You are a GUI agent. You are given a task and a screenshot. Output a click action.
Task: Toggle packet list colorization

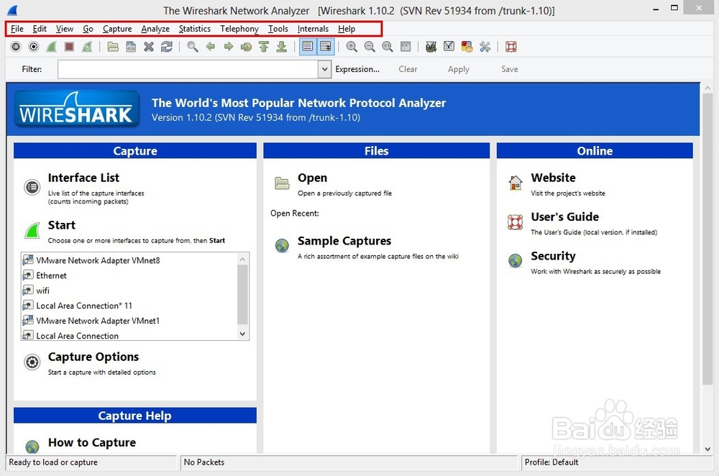(307, 46)
